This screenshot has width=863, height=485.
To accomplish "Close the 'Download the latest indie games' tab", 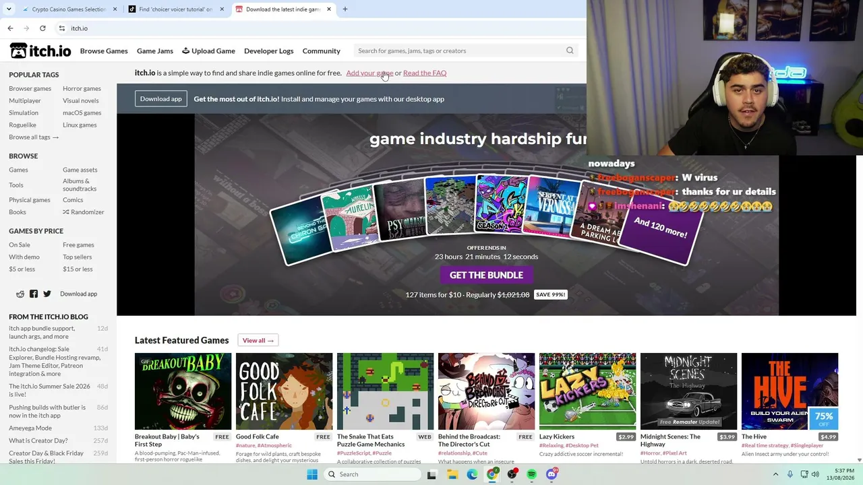I will [x=329, y=9].
